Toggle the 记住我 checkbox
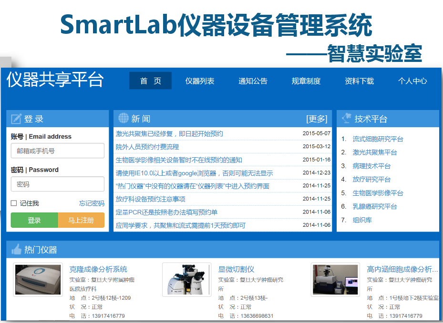This screenshot has width=443, height=323. [13, 203]
